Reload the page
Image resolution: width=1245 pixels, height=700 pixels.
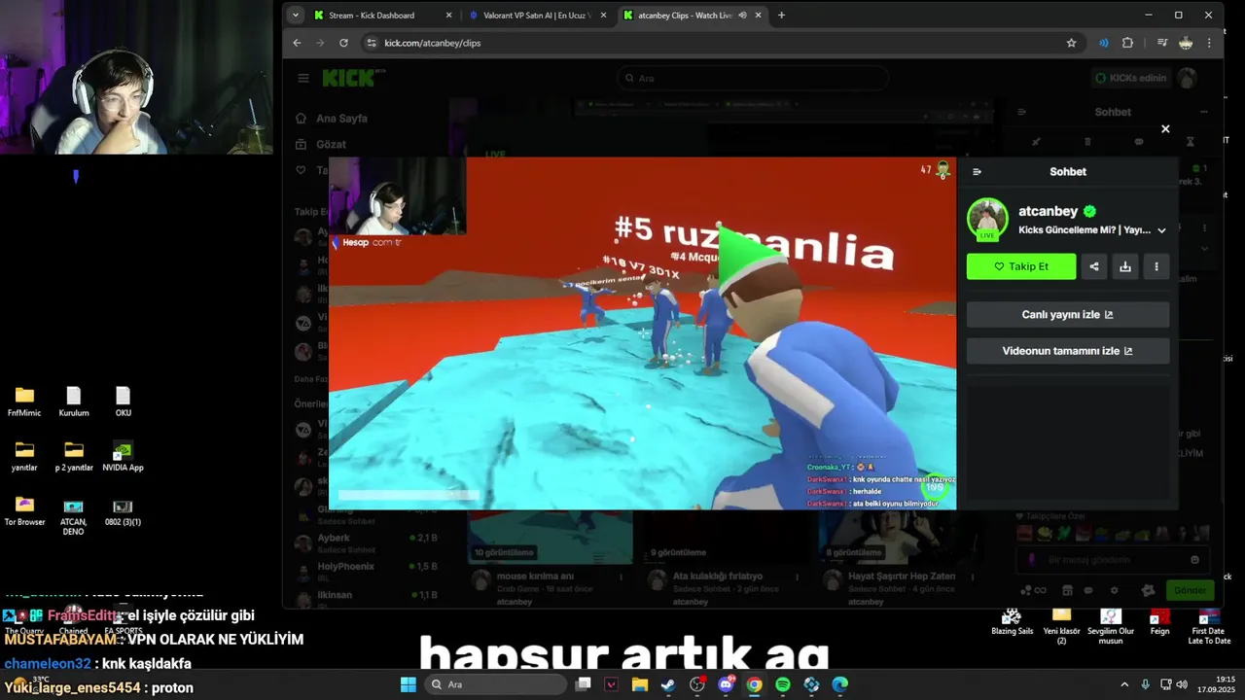click(343, 43)
